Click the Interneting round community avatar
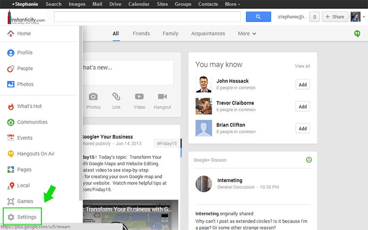Image resolution: width=368 pixels, height=230 pixels. 203,184
